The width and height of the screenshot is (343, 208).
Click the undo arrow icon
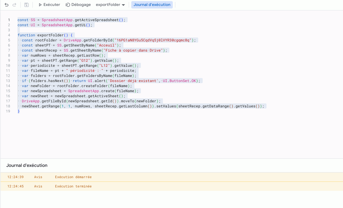coord(6,5)
